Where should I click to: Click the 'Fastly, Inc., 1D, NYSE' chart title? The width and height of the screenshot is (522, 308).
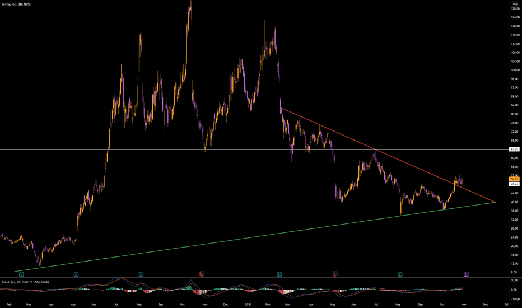[x=16, y=4]
